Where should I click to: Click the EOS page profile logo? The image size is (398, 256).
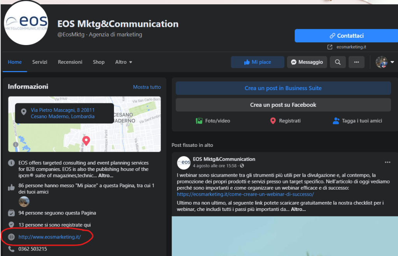pos(26,23)
